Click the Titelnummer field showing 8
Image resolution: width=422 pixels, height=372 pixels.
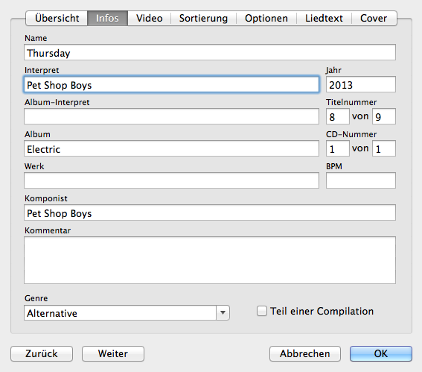(x=338, y=116)
